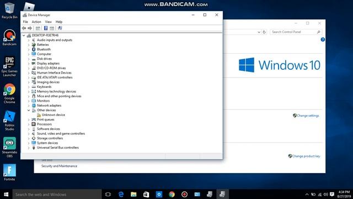This screenshot has height=199, width=353.
Task: Open the Epic Games Launcher shortcut
Action: pyautogui.click(x=9, y=66)
